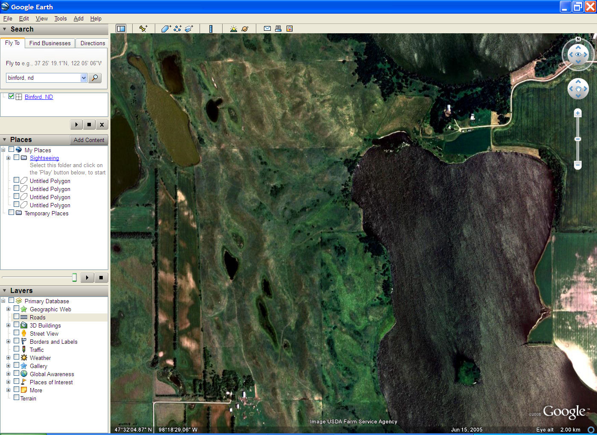597x435 pixels.
Task: Open the Fly To history dropdown
Action: (84, 78)
